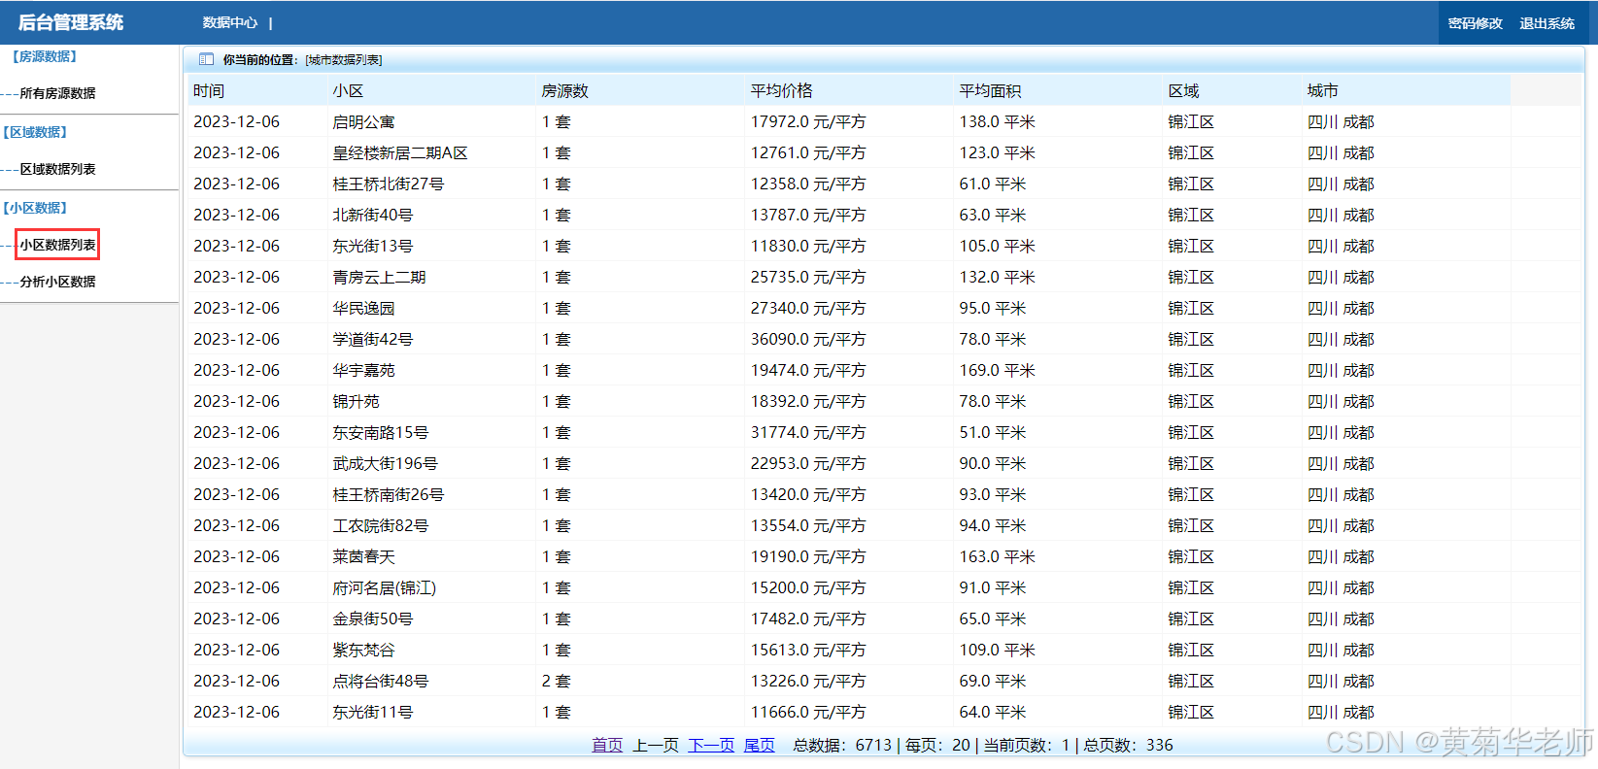Click 退出系统 to log out

1547,23
